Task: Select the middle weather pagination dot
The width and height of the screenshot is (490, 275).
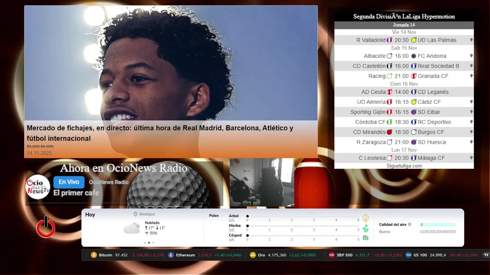Action: click(x=149, y=243)
